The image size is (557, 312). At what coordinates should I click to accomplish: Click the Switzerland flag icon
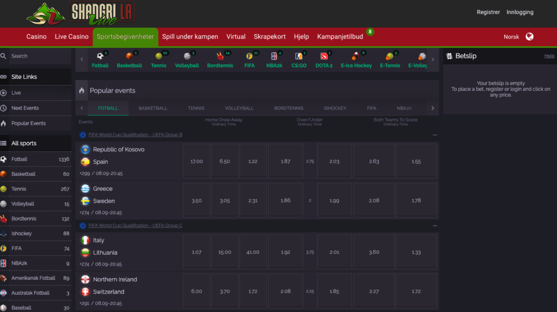[85, 292]
